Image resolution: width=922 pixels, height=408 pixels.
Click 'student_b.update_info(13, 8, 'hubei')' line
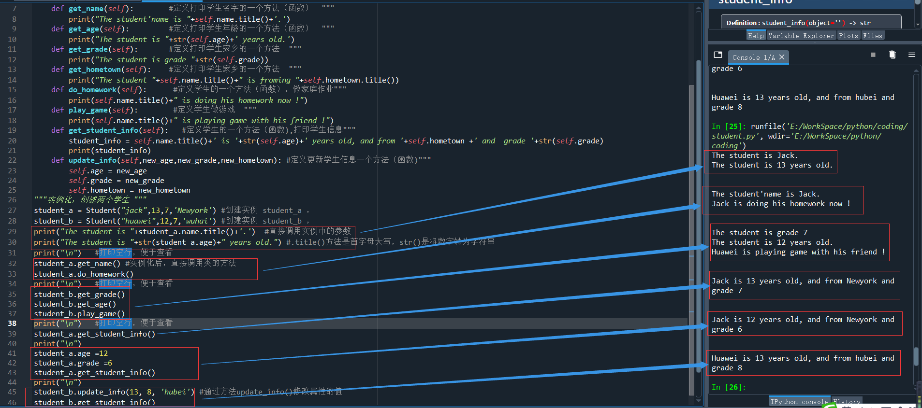click(114, 392)
